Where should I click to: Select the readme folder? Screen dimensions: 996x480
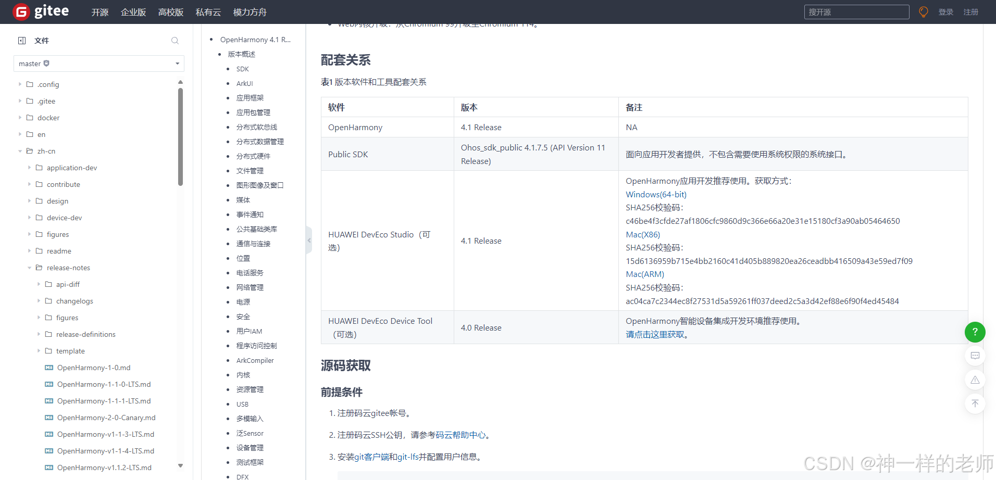[x=59, y=251]
